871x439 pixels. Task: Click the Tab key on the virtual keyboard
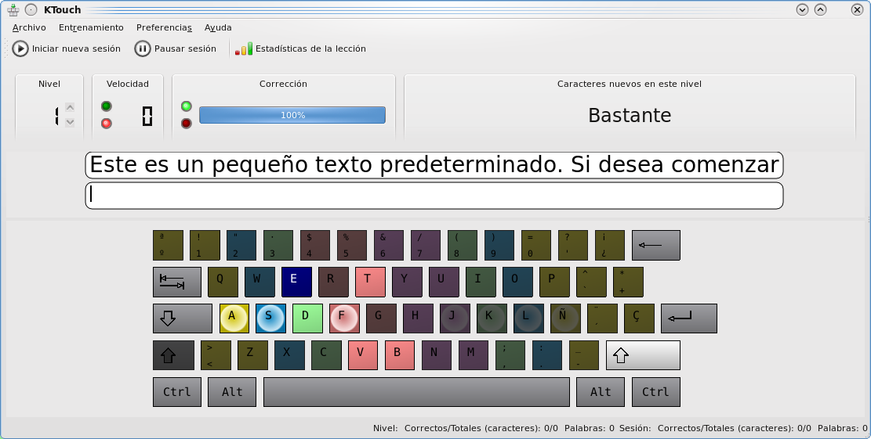click(177, 282)
